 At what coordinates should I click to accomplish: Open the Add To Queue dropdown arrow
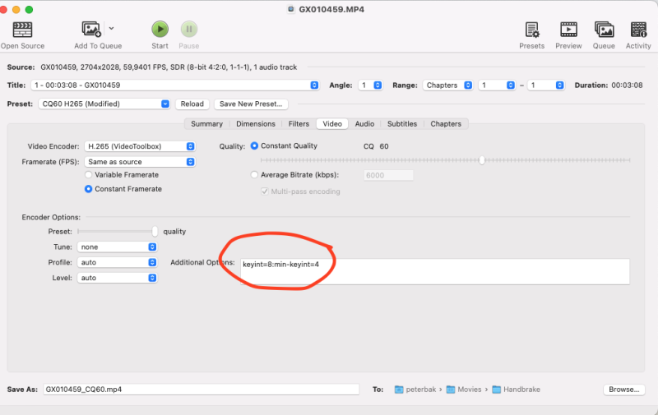pyautogui.click(x=111, y=29)
